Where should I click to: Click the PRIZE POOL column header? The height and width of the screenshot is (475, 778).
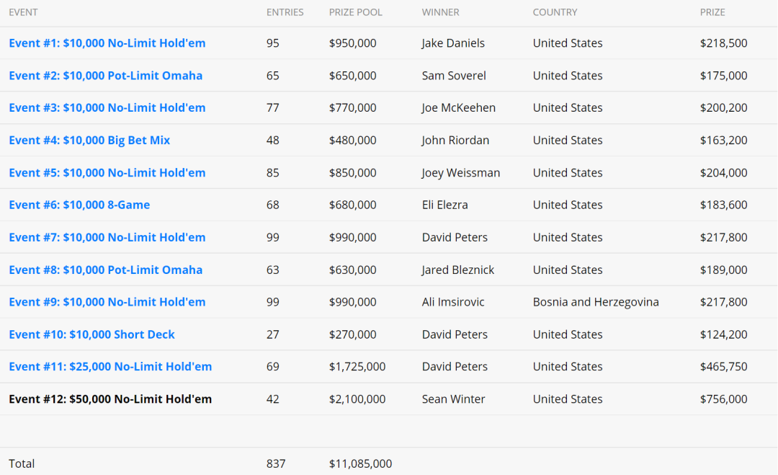click(356, 12)
